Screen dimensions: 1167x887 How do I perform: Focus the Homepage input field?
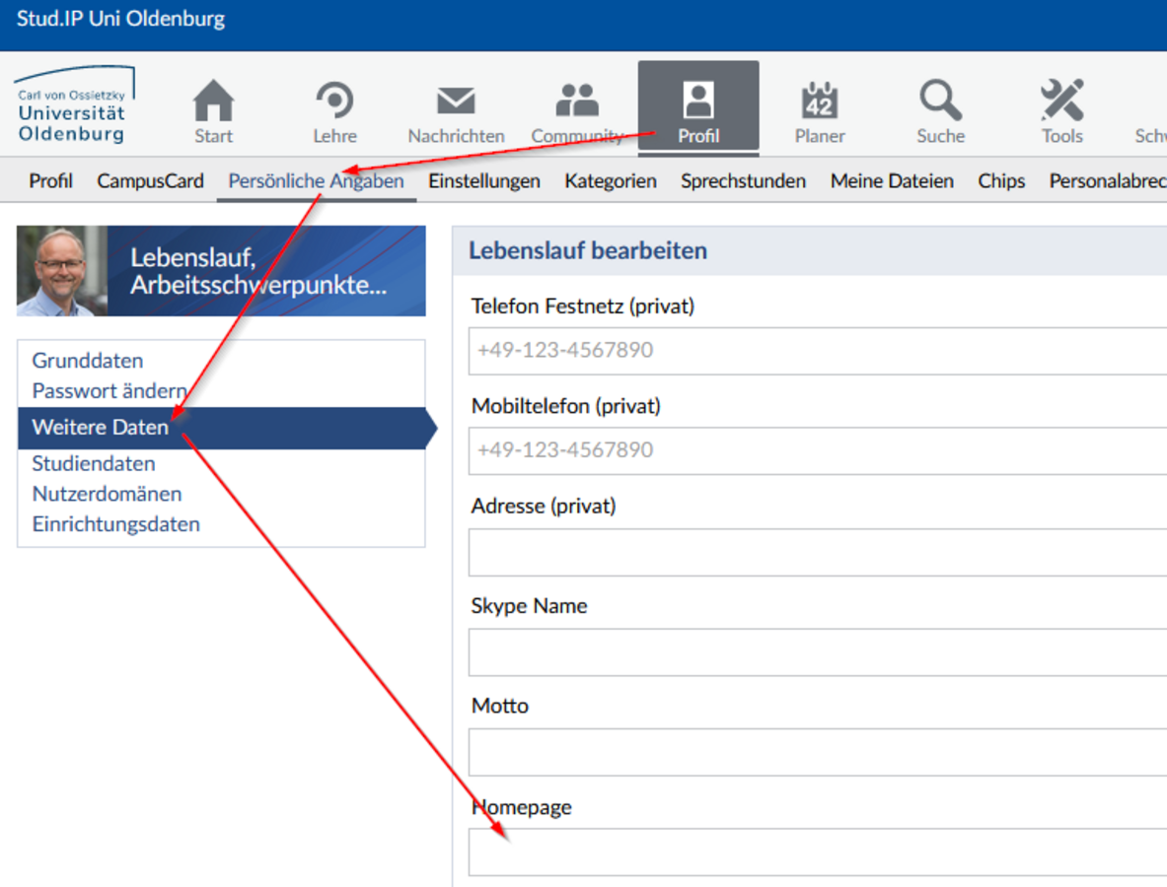pyautogui.click(x=817, y=853)
